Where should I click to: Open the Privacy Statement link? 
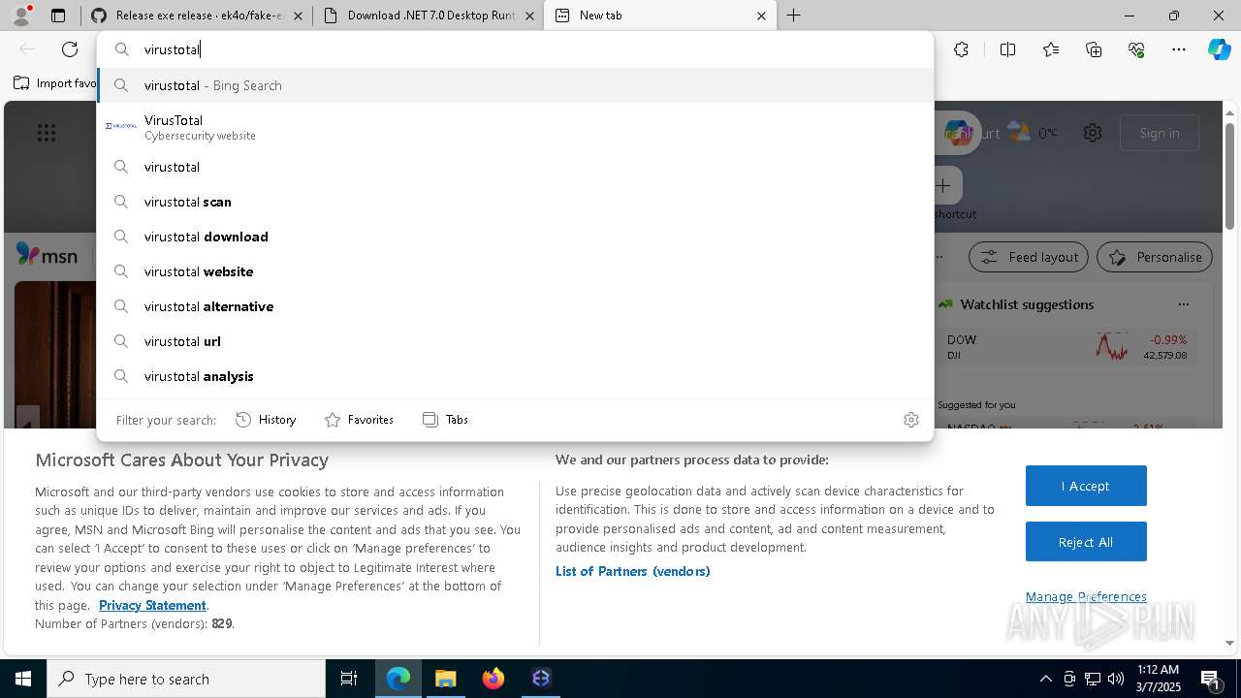[152, 605]
